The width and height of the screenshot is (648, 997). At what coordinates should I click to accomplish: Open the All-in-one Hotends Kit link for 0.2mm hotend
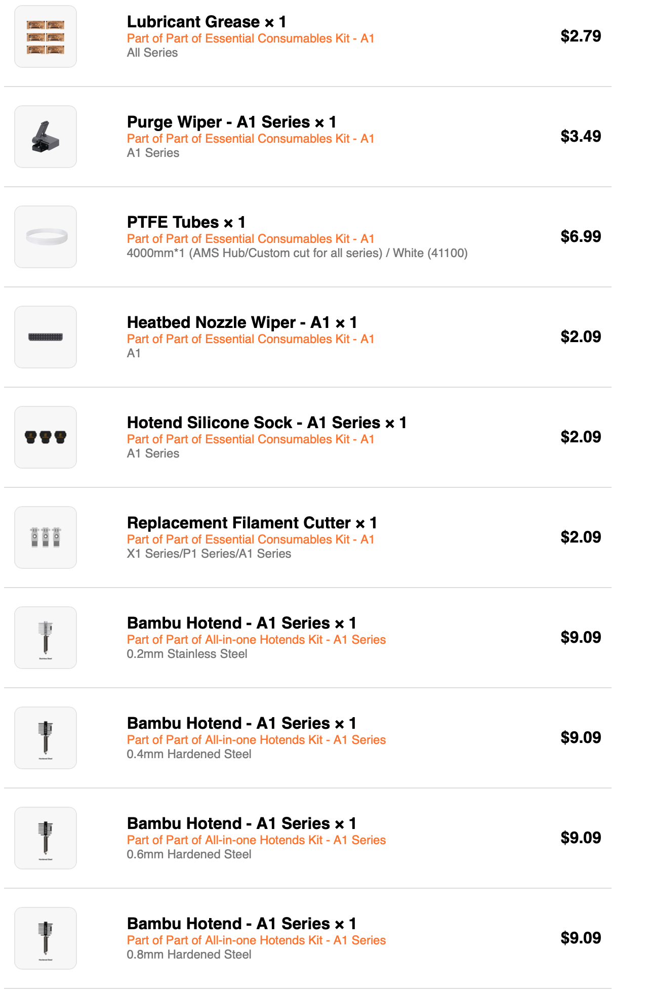tap(256, 640)
